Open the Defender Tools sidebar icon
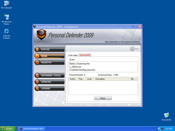Image resolution: width=175 pixels, height=131 pixels. coord(37,75)
